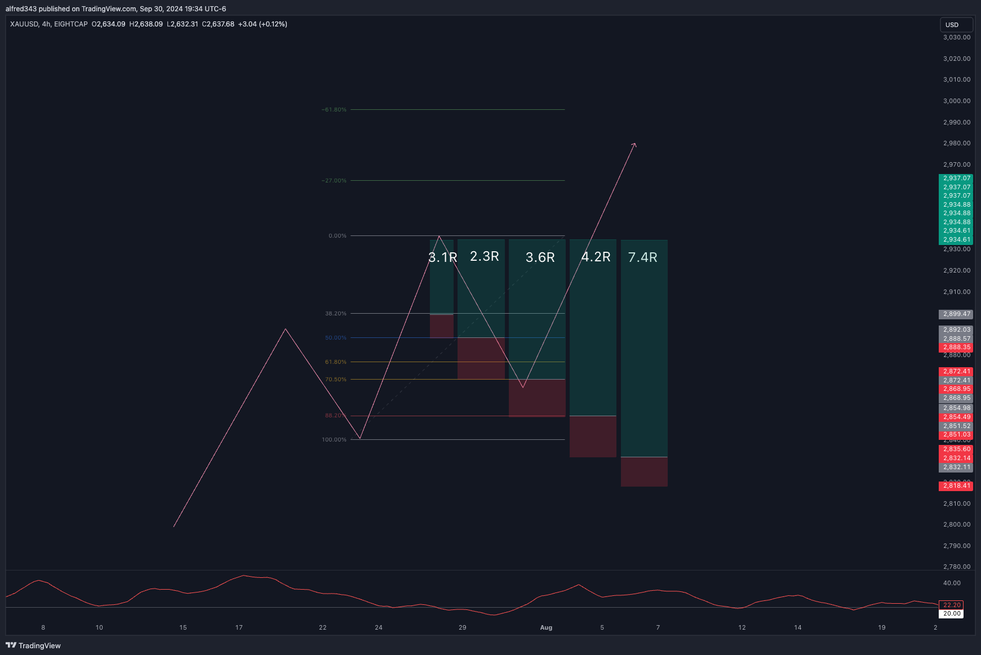Click the 20.00 indicator level tag
This screenshot has width=981, height=655.
[x=952, y=614]
